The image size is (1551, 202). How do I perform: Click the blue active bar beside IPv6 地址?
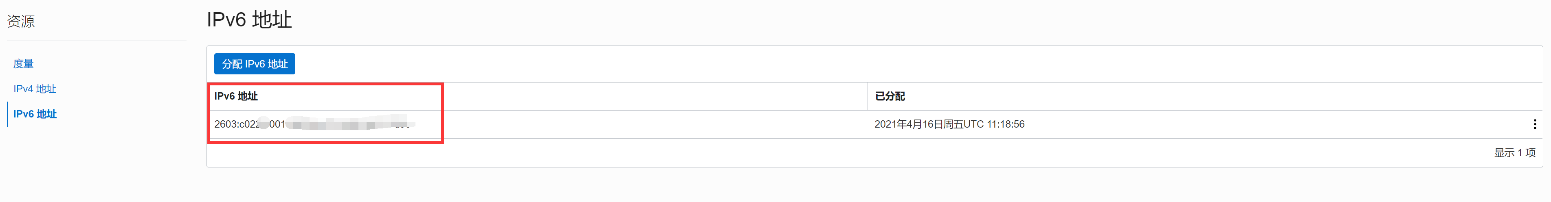point(8,114)
